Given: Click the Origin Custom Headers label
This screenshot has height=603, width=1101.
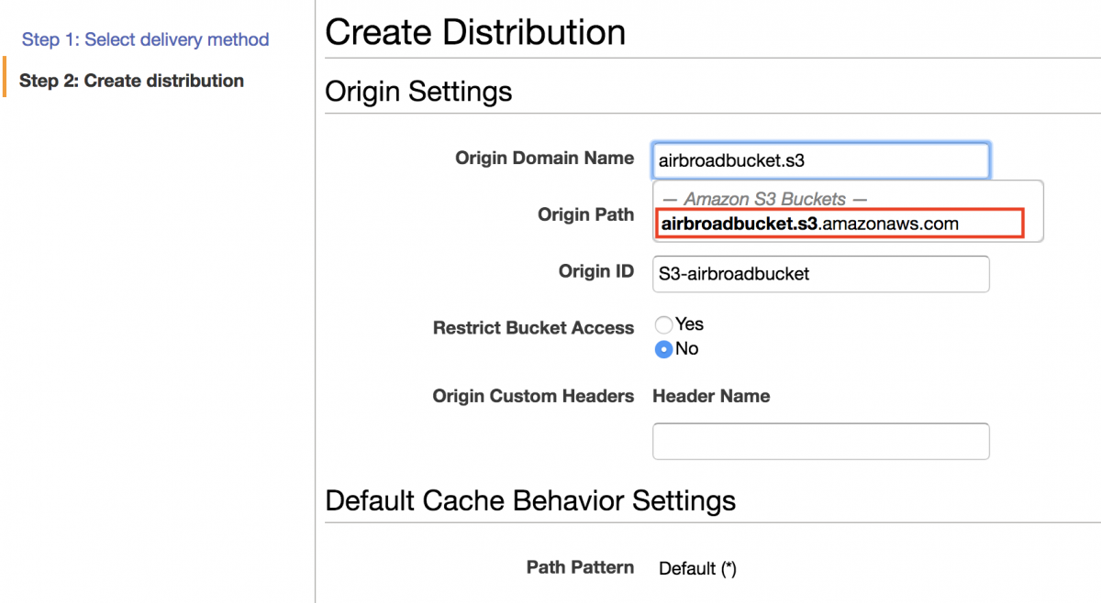Looking at the screenshot, I should tap(533, 396).
